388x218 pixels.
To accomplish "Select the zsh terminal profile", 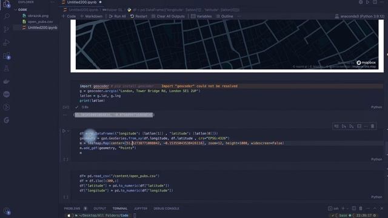I will (333, 208).
